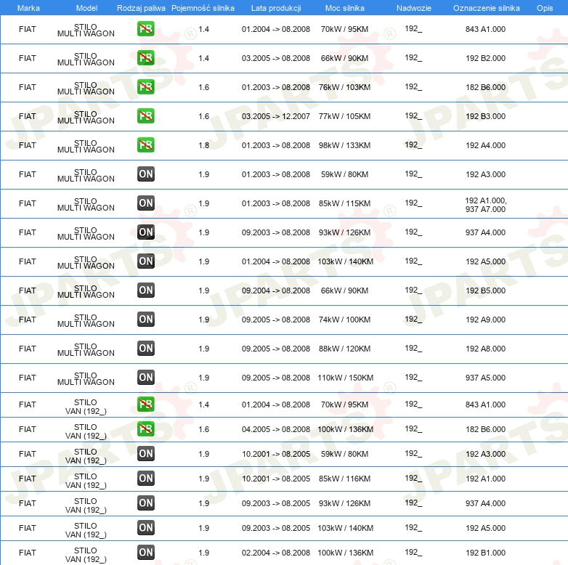Select the '03.2005 -> 12.2007' production years cell
Image resolution: width=568 pixels, height=565 pixels.
[276, 116]
